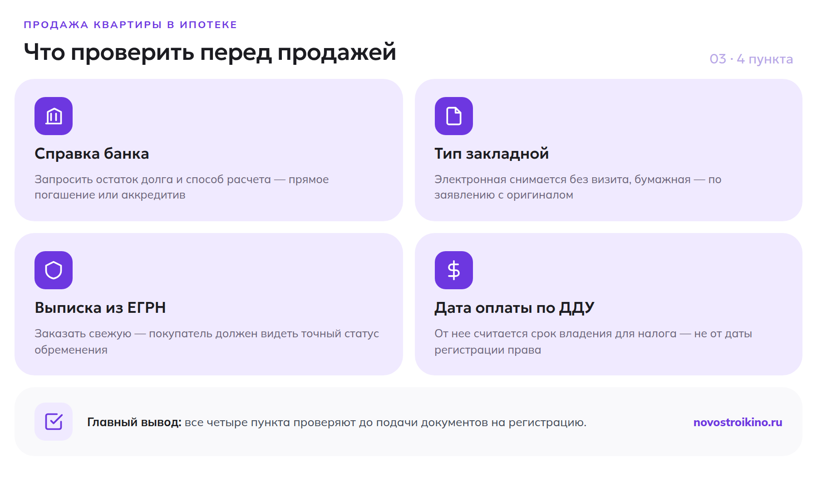
Task: Click the counter 03 · 4 пункта
Action: click(751, 59)
